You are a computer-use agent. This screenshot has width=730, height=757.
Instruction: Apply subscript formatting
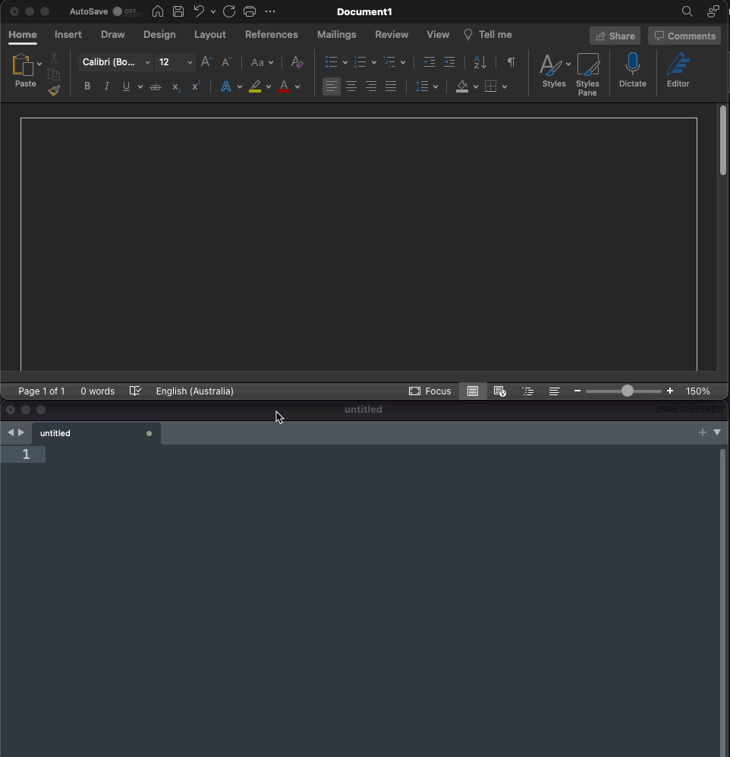pyautogui.click(x=175, y=87)
